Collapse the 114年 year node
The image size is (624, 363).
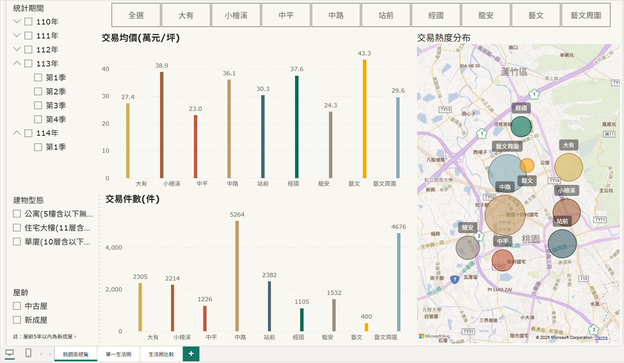(x=17, y=133)
